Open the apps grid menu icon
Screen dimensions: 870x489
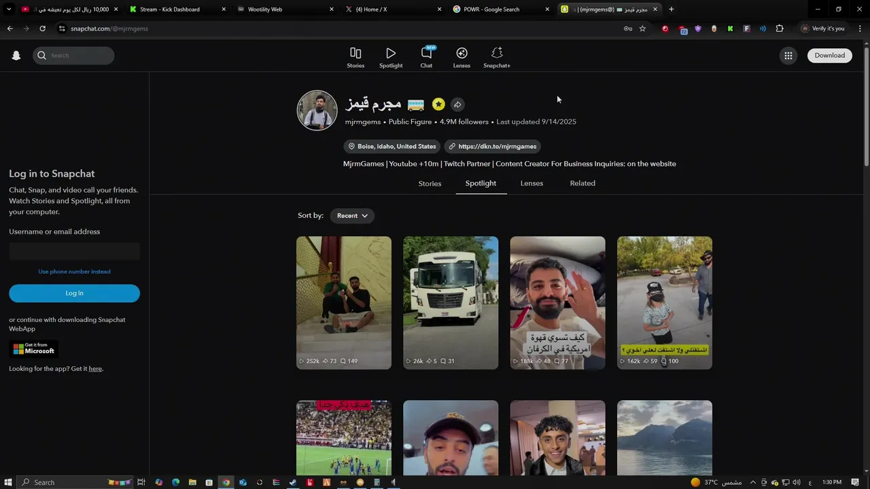788,56
